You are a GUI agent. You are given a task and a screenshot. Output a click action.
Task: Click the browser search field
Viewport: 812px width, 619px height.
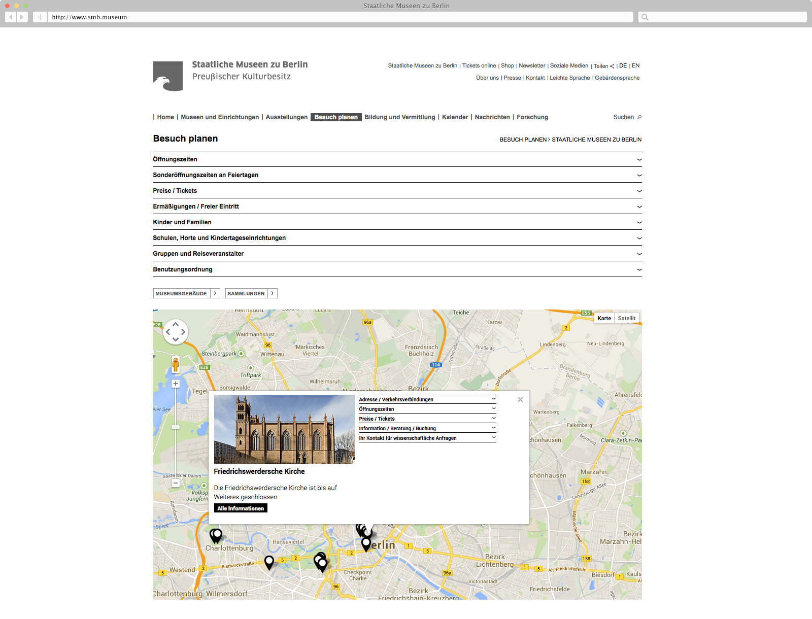722,17
